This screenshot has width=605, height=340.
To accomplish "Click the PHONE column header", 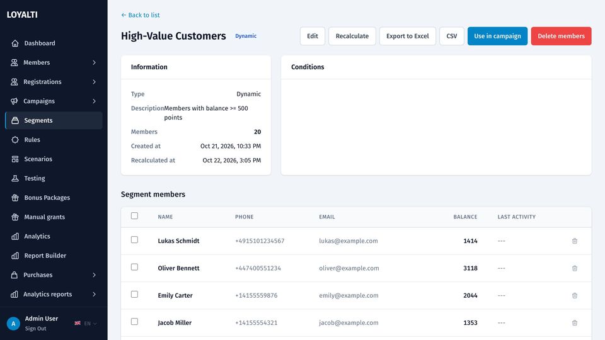I will [245, 217].
